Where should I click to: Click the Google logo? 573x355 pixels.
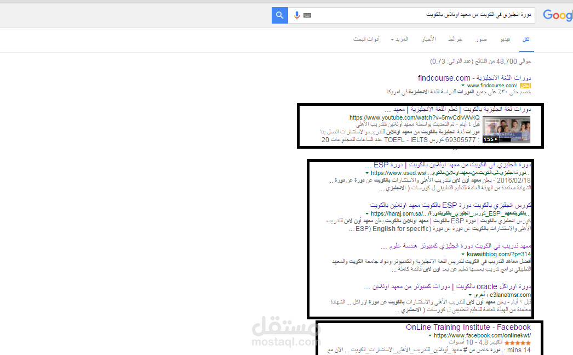click(558, 15)
